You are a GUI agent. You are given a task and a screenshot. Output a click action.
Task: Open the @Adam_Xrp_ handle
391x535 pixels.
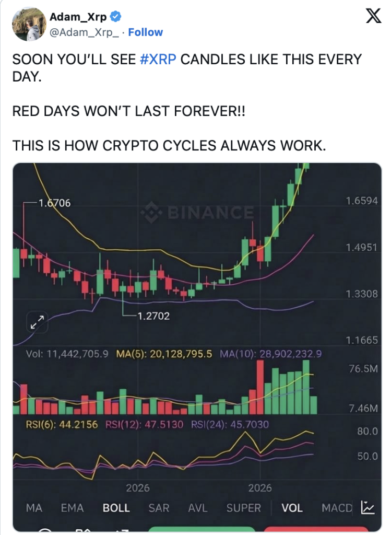tap(85, 32)
